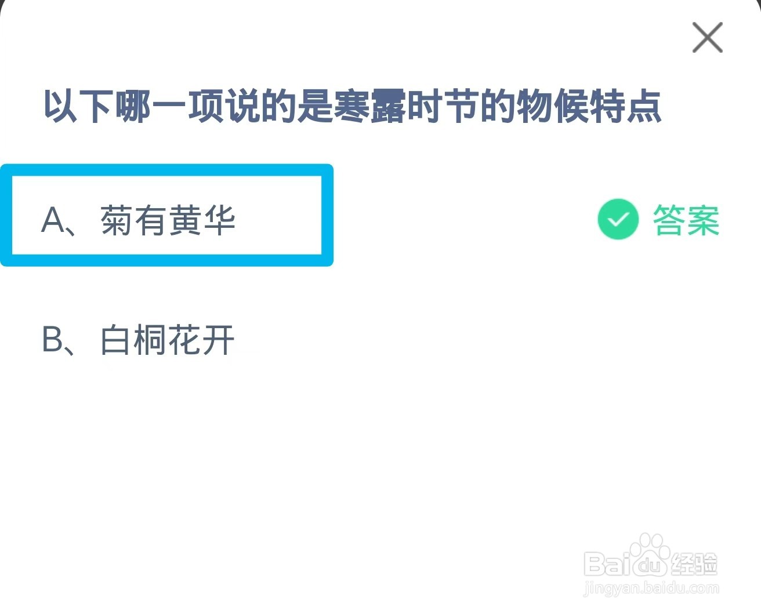This screenshot has width=761, height=614.
Task: Click the words 物候特点 in the question
Action: [x=589, y=106]
